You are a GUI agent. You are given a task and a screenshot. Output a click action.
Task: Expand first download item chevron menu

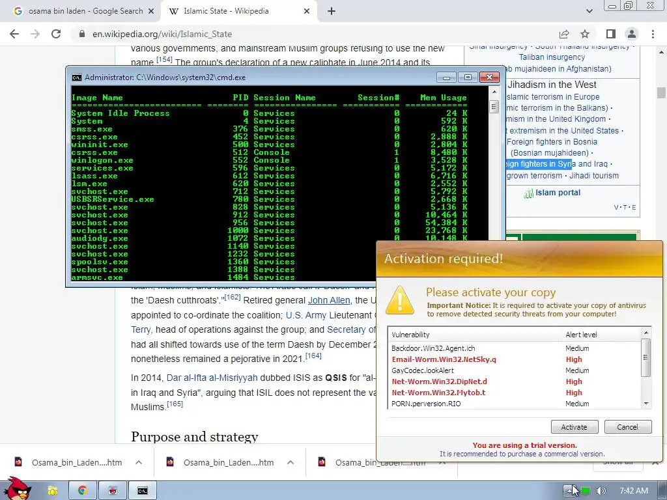click(x=139, y=462)
